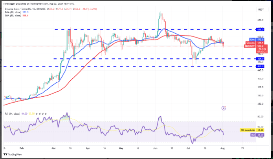Click the purple lightning bolt event icon
Viewport: 273px width, 159px height.
point(224,108)
